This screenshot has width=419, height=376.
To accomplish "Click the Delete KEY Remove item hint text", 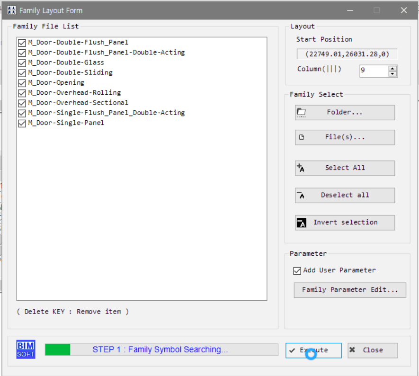I will point(73,312).
